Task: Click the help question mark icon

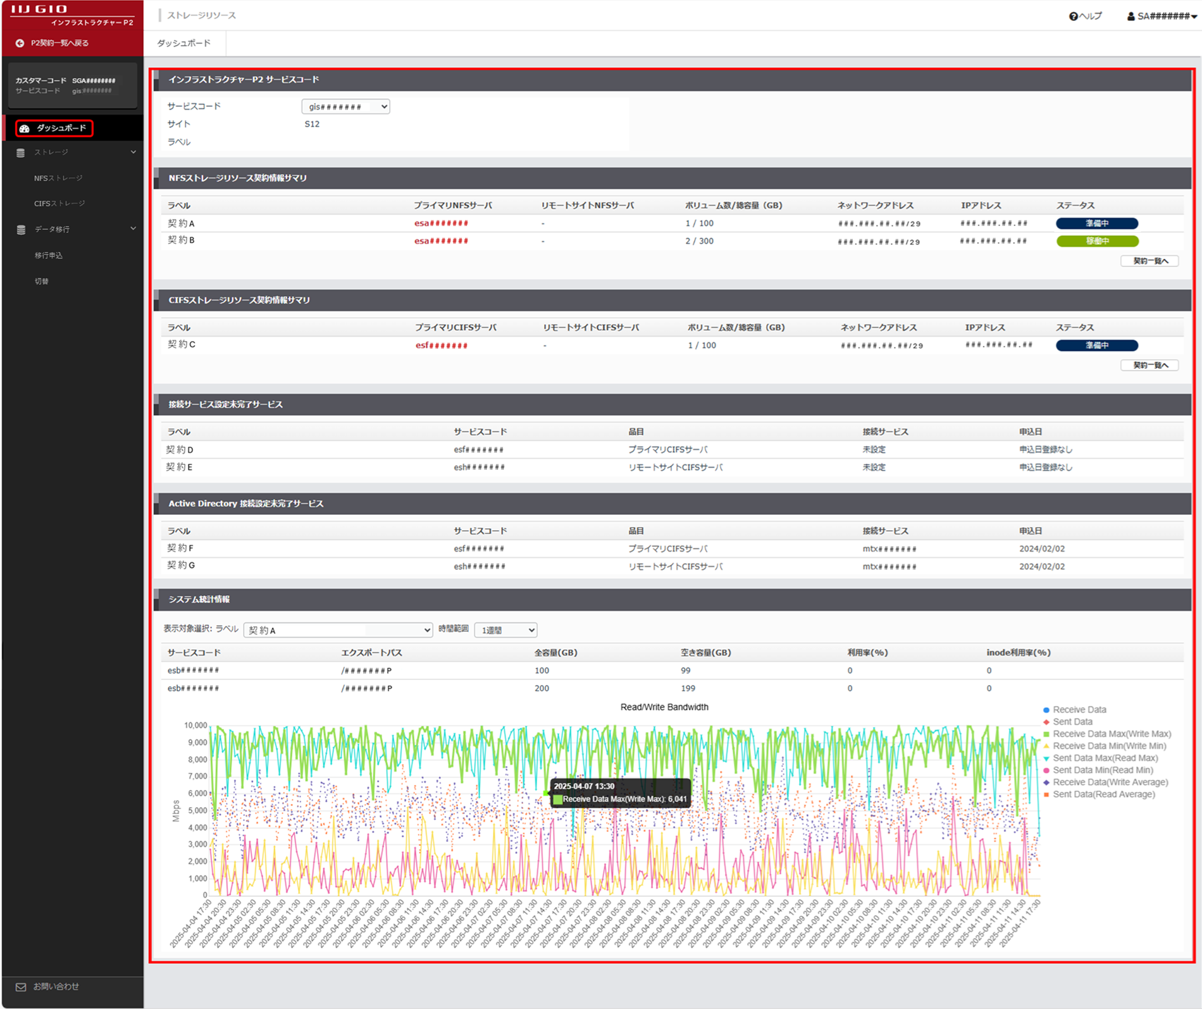Action: point(1073,16)
